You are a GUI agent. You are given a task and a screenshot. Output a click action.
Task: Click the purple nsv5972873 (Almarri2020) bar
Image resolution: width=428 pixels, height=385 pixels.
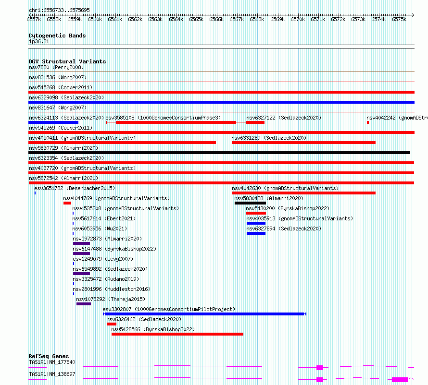tap(81, 243)
